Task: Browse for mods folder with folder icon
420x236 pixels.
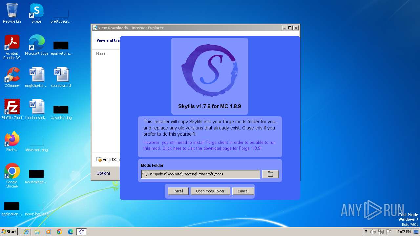Action: pos(270,174)
